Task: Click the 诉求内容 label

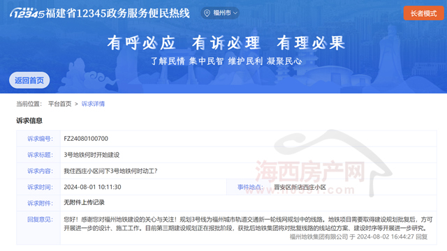Action: click(40, 171)
